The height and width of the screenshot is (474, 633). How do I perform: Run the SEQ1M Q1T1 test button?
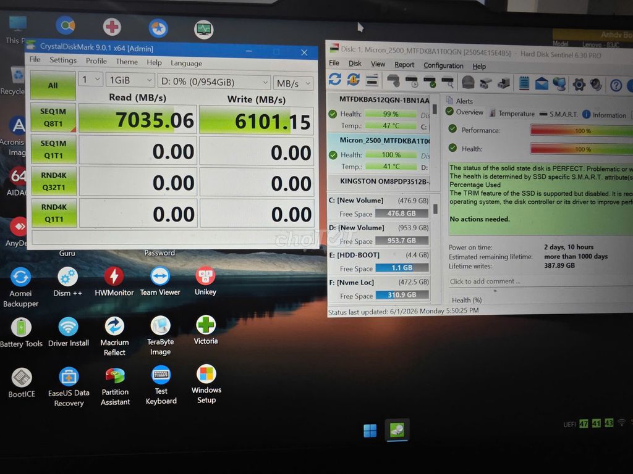click(53, 149)
